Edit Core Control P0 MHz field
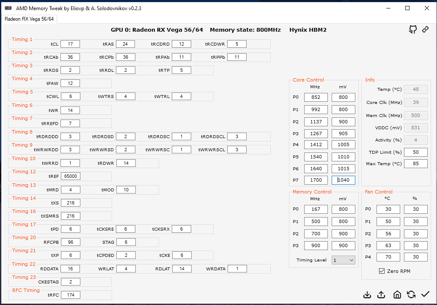This screenshot has height=305, width=437. 316,98
